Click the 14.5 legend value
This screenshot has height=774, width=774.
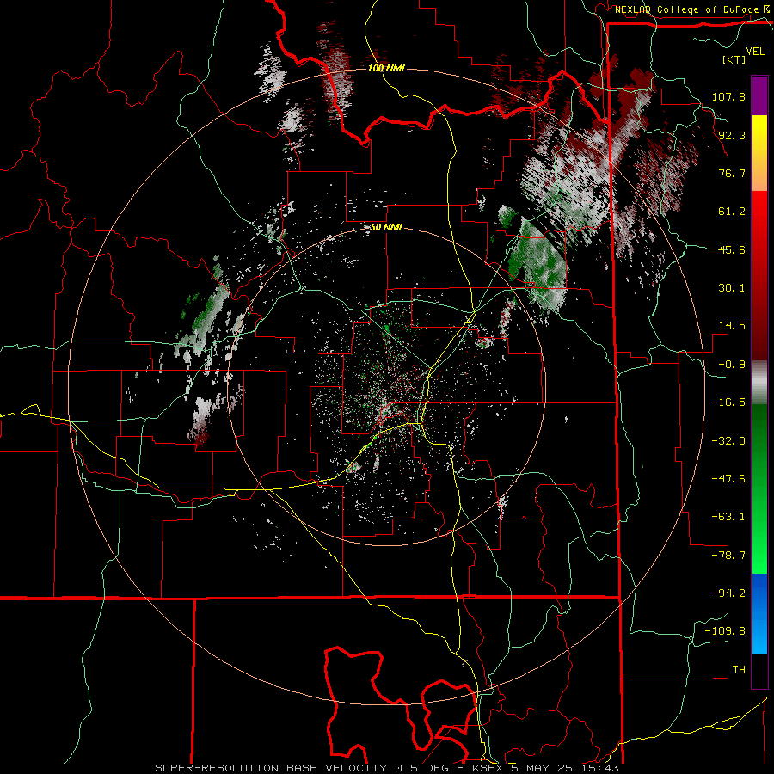point(732,326)
